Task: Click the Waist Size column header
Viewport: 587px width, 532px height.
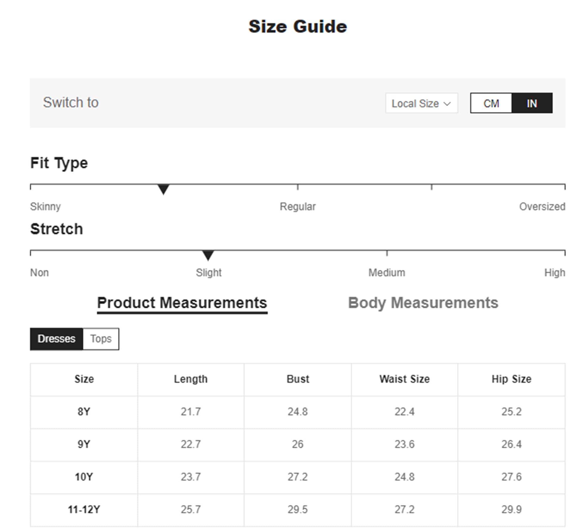Action: pos(404,379)
